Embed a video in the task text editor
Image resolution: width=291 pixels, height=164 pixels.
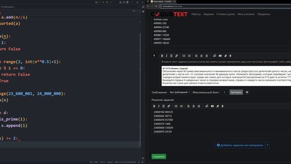point(220,56)
